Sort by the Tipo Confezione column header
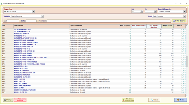 click(x=94, y=26)
